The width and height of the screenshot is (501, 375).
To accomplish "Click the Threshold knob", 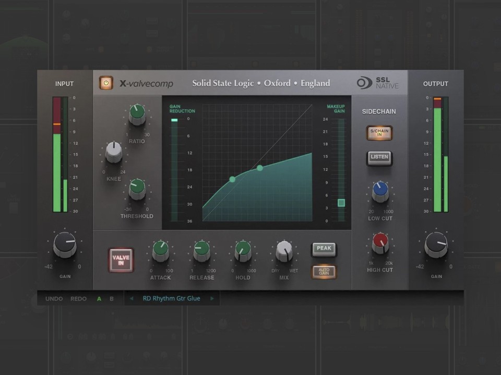I will click(137, 189).
